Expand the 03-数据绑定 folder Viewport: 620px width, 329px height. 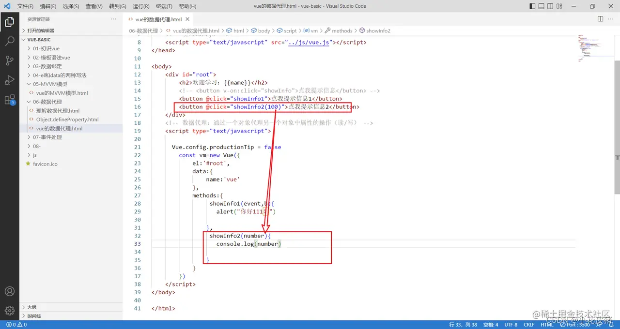71,66
